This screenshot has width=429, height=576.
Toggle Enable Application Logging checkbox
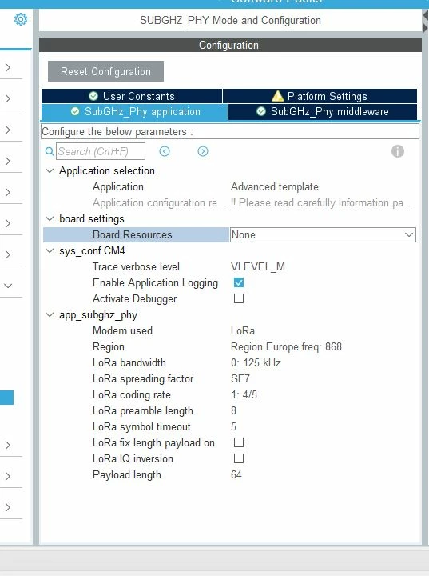[x=239, y=282]
